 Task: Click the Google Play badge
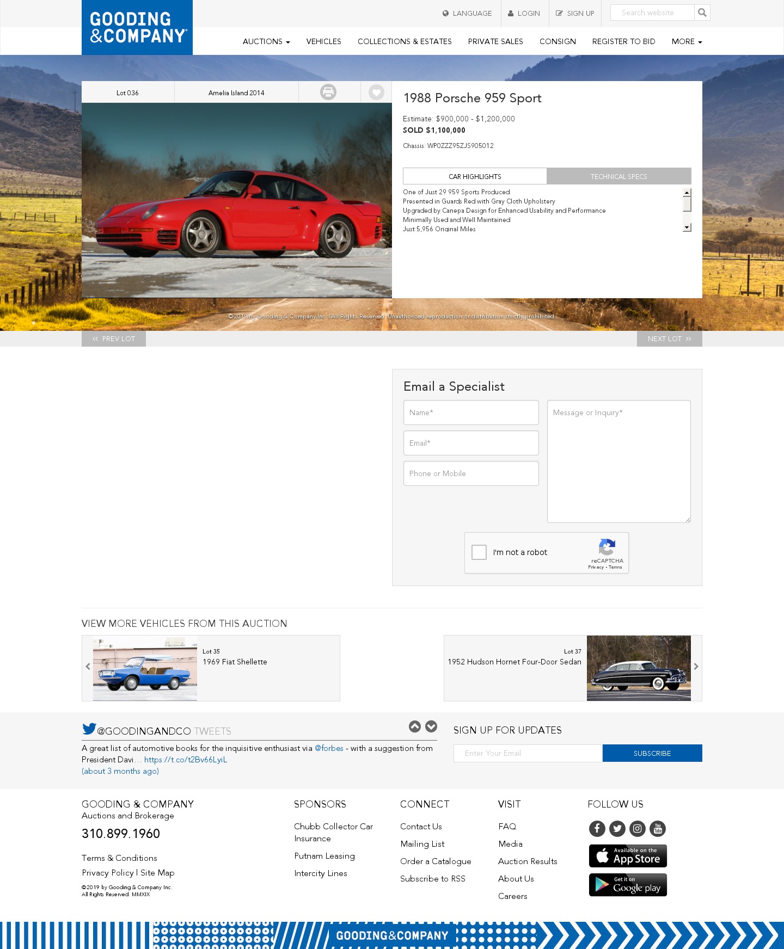pos(628,885)
